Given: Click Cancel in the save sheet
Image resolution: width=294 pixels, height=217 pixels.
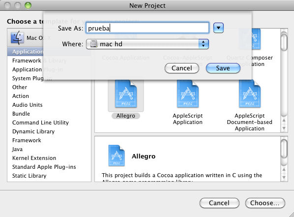Looking at the screenshot, I should pos(182,68).
